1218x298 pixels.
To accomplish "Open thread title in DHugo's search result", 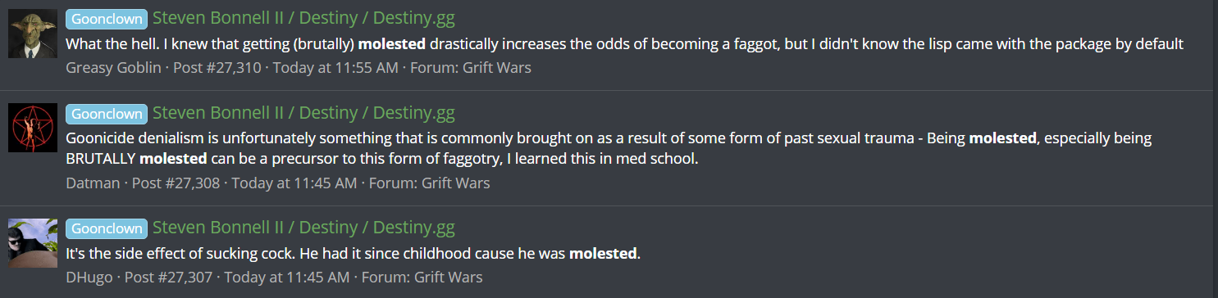I will click(x=303, y=228).
